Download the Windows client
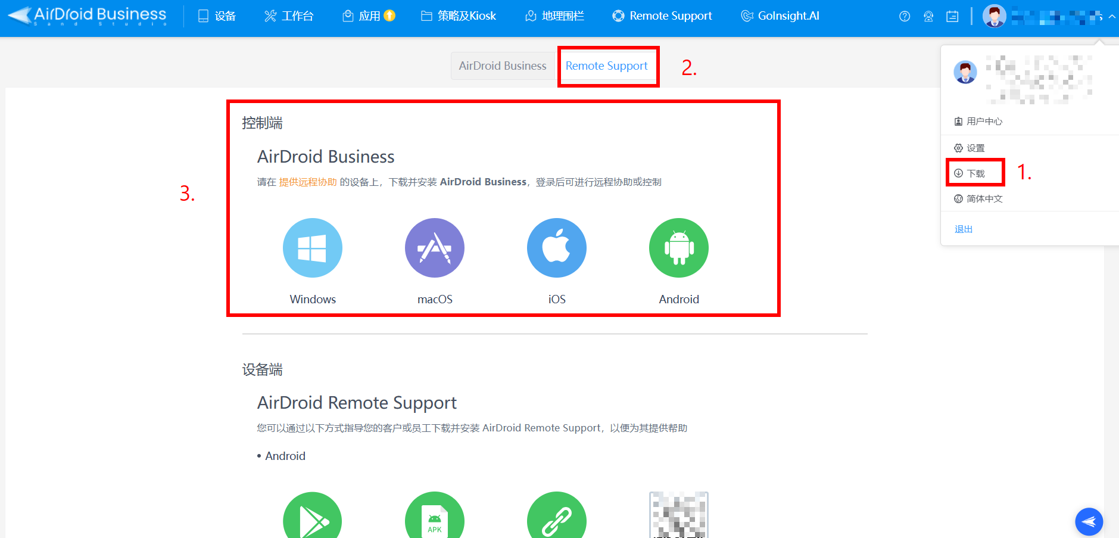This screenshot has height=538, width=1119. pos(313,248)
